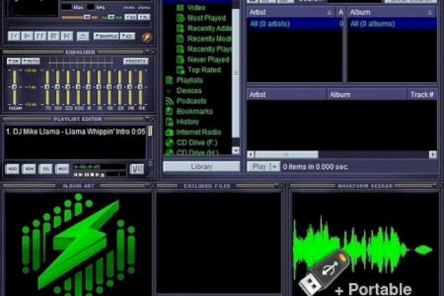Start playback with main Play button

click(x=27, y=36)
